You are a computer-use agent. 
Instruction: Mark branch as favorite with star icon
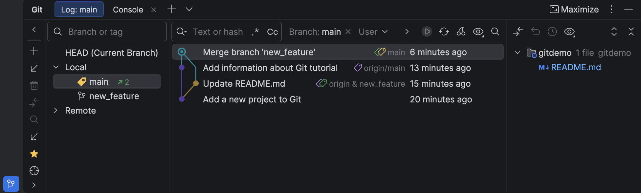34,154
